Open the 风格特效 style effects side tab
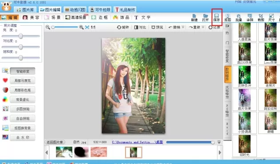280x164 pixels. [x=227, y=92]
